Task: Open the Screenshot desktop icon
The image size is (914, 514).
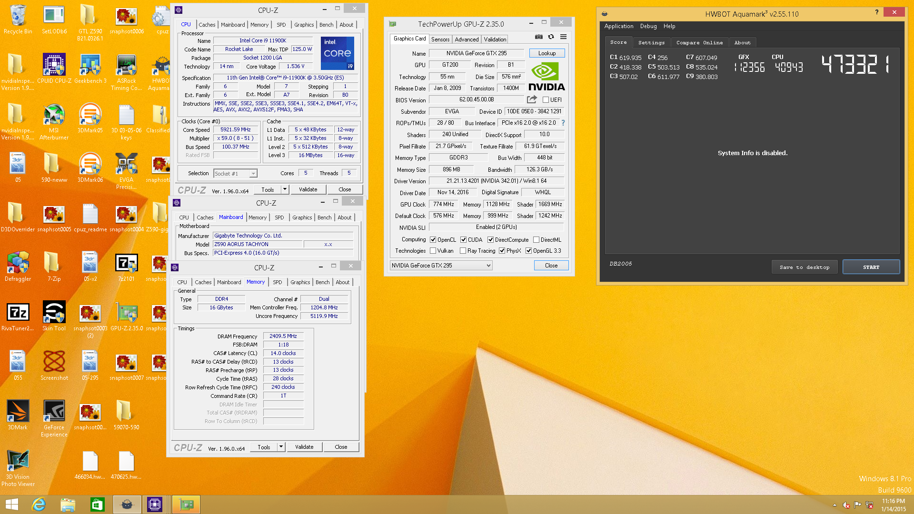Action: (x=54, y=366)
